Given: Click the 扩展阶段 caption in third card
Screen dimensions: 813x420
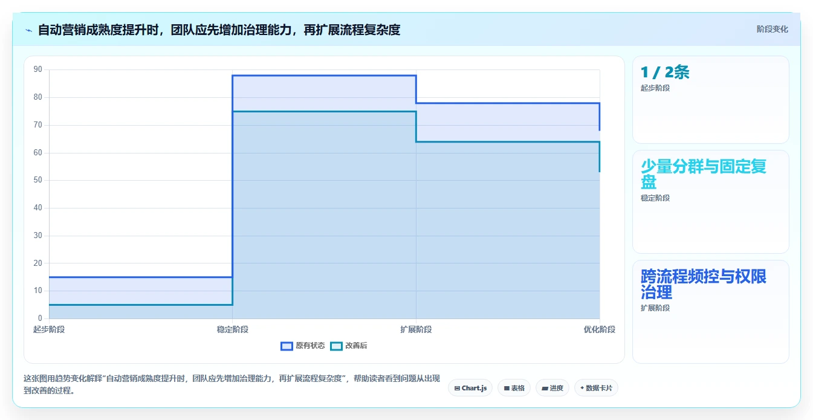Looking at the screenshot, I should (655, 308).
